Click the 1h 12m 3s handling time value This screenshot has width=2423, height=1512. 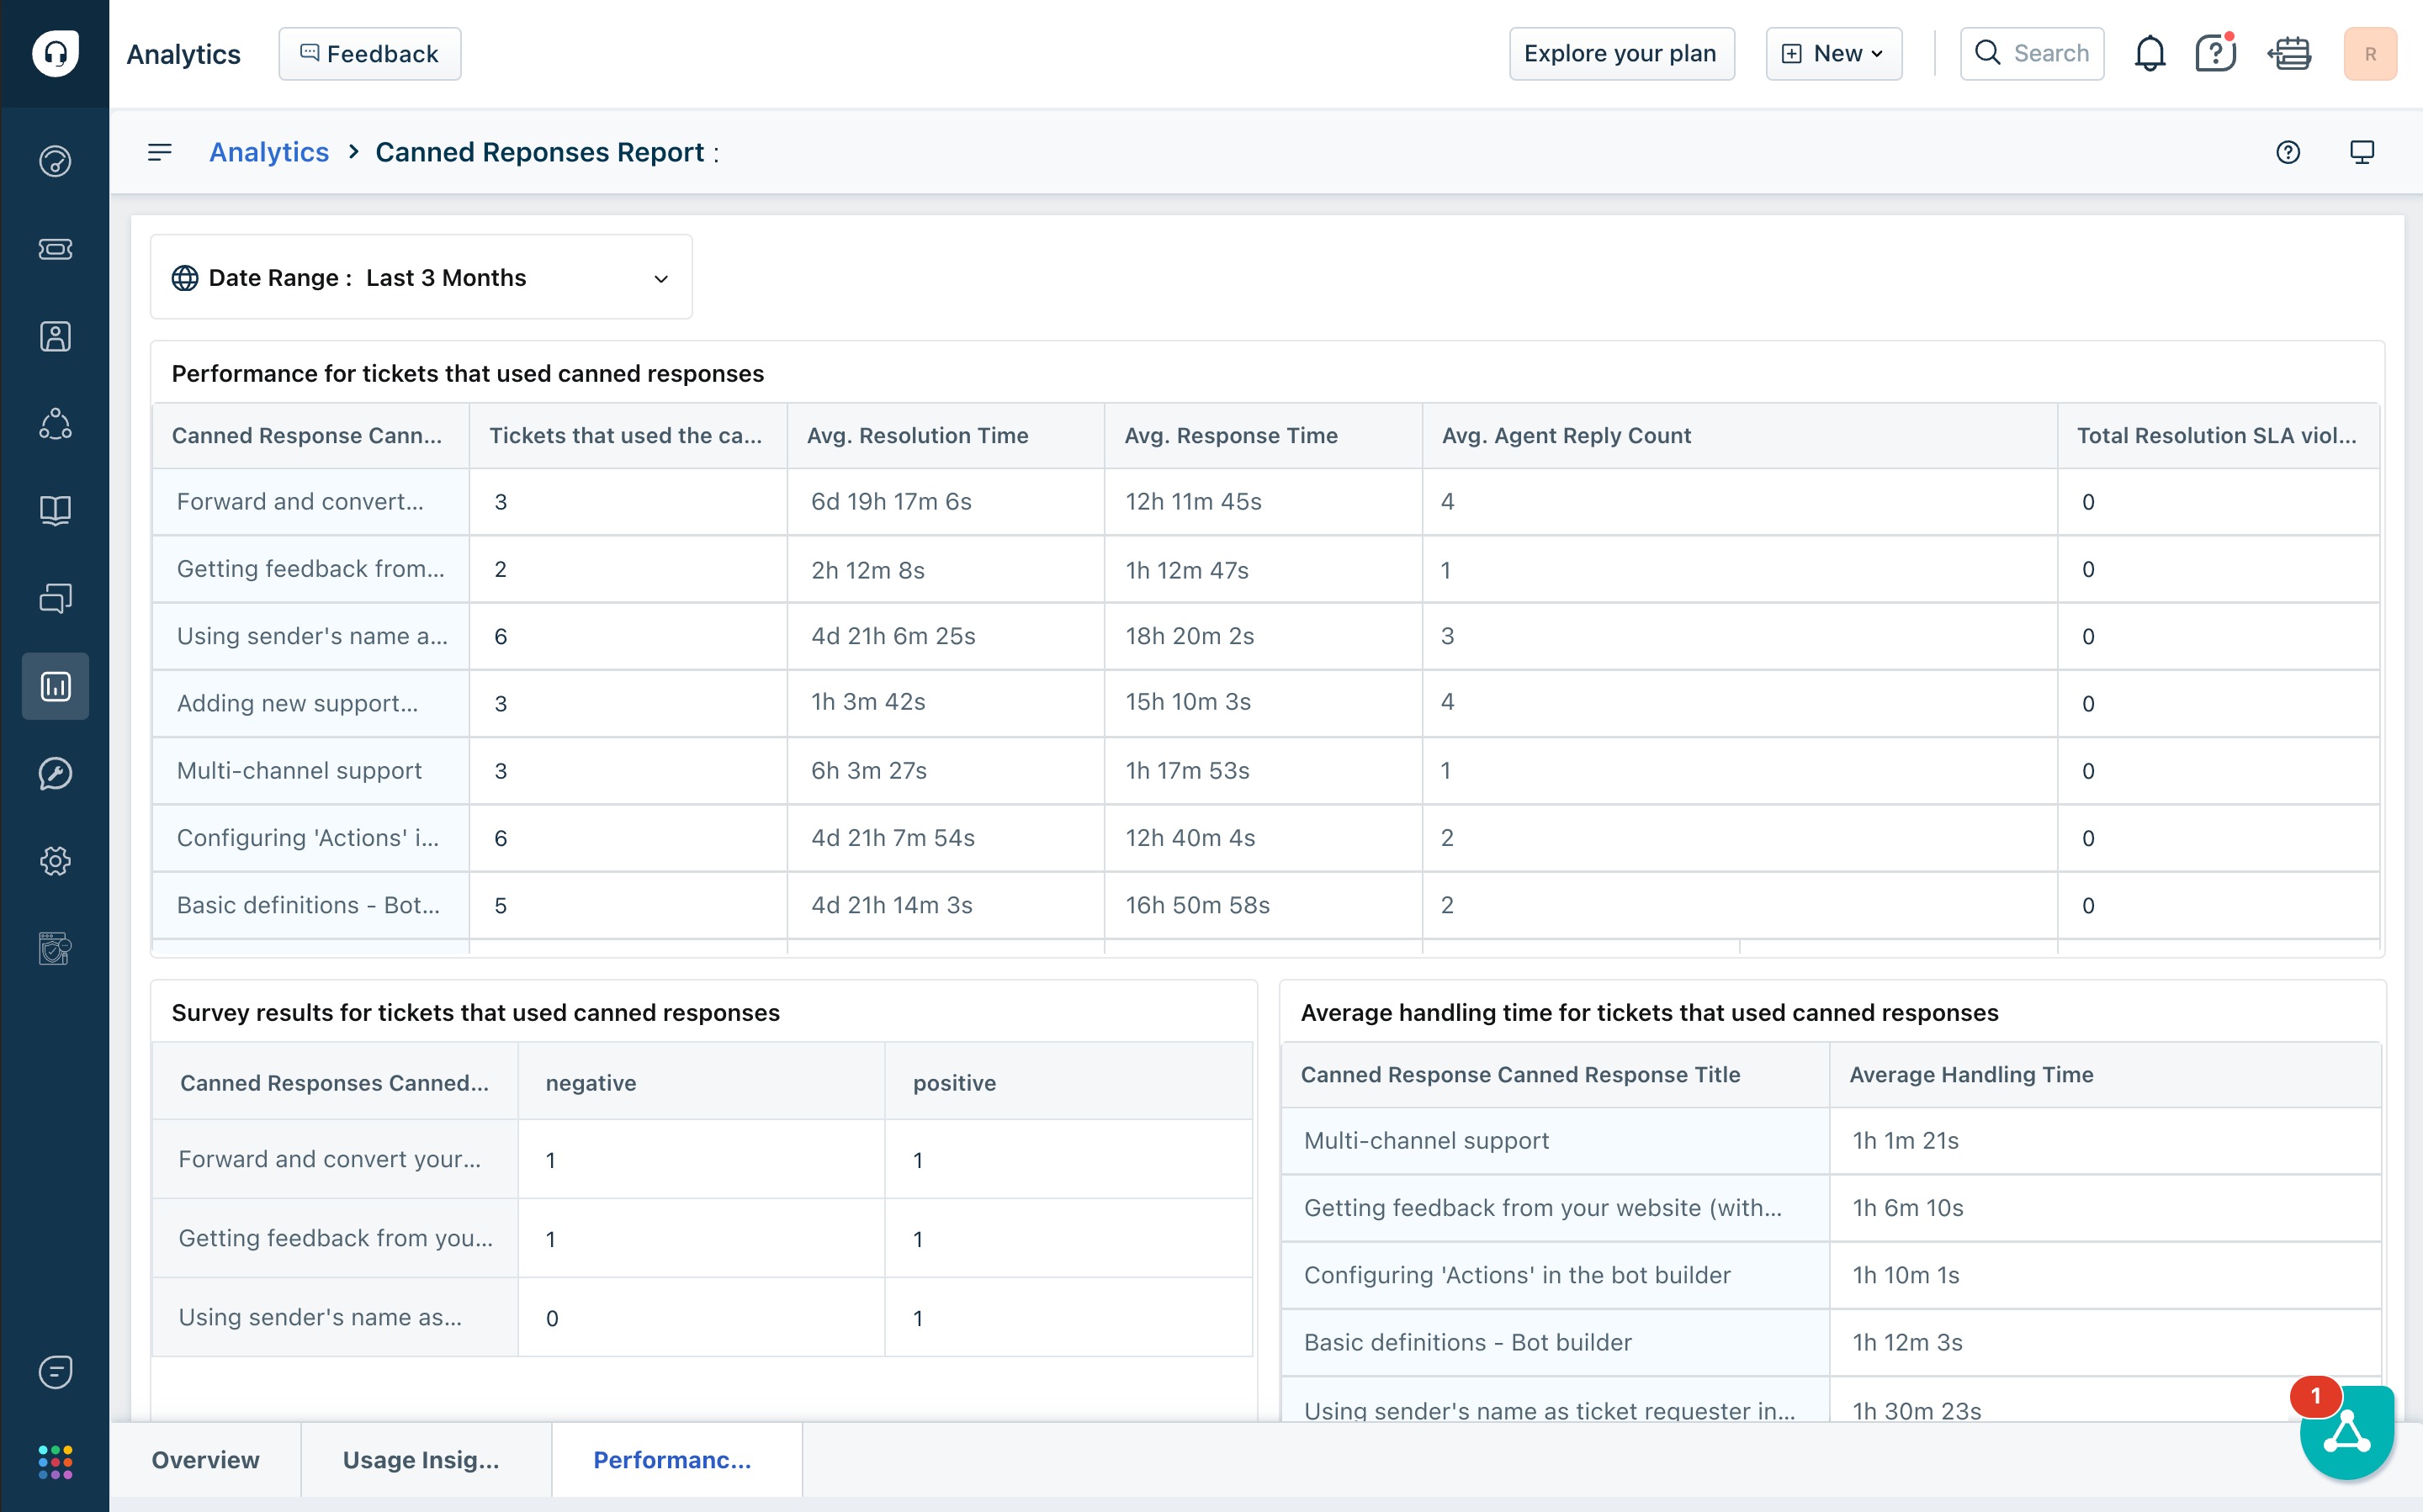click(x=1906, y=1342)
